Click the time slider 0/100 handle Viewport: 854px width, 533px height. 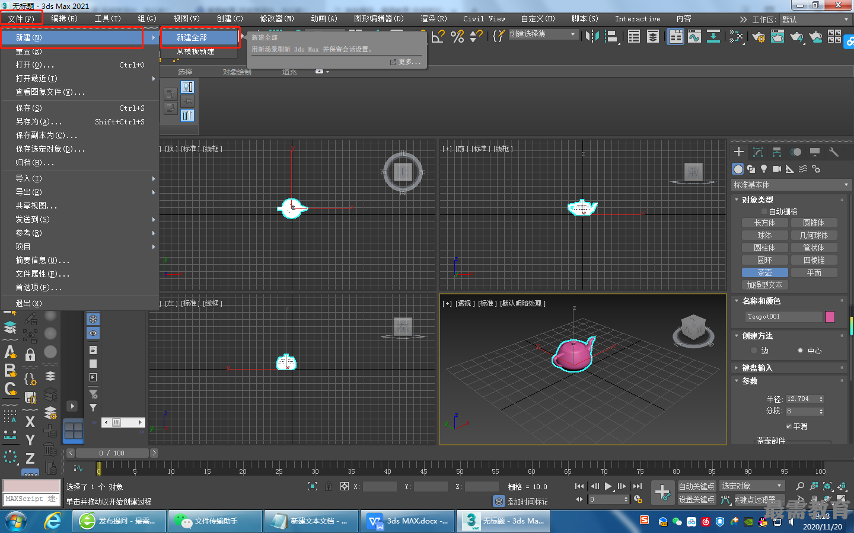point(111,453)
